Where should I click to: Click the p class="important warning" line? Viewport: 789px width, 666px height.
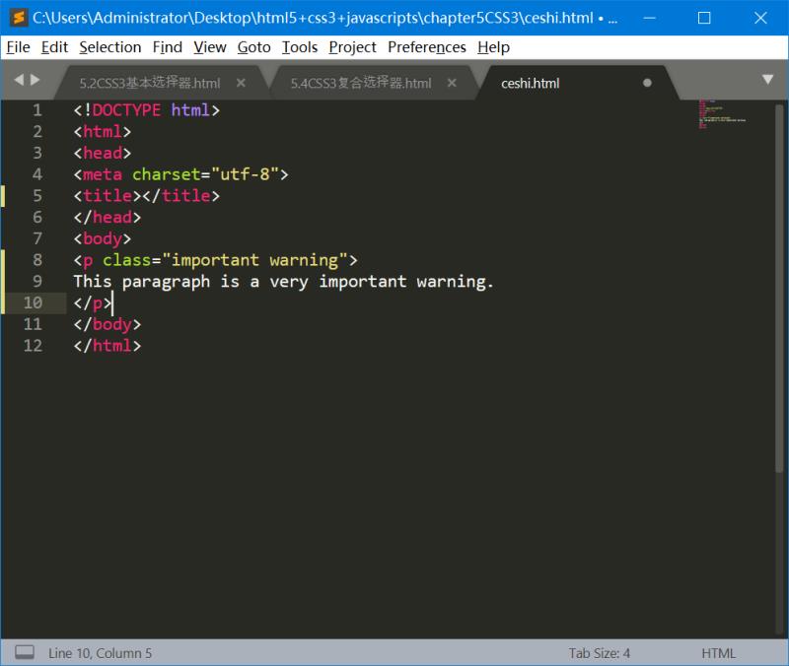coord(215,260)
